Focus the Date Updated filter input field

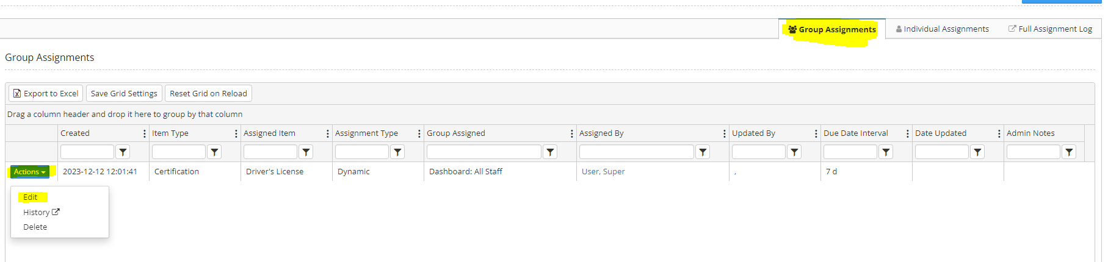(x=942, y=152)
